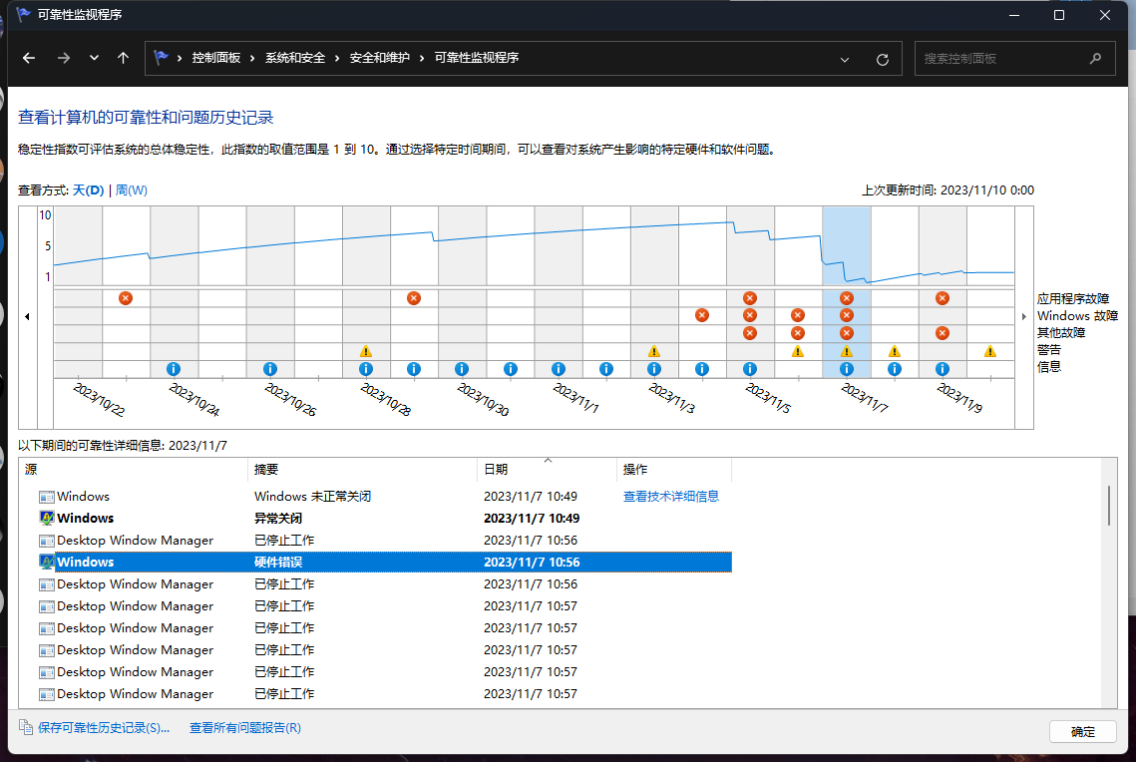Go back with the left arrow button
This screenshot has width=1136, height=762.
(x=29, y=58)
